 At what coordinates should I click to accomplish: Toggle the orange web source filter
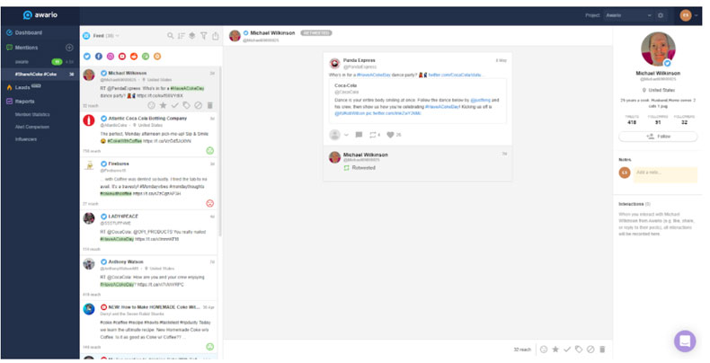[x=157, y=57]
